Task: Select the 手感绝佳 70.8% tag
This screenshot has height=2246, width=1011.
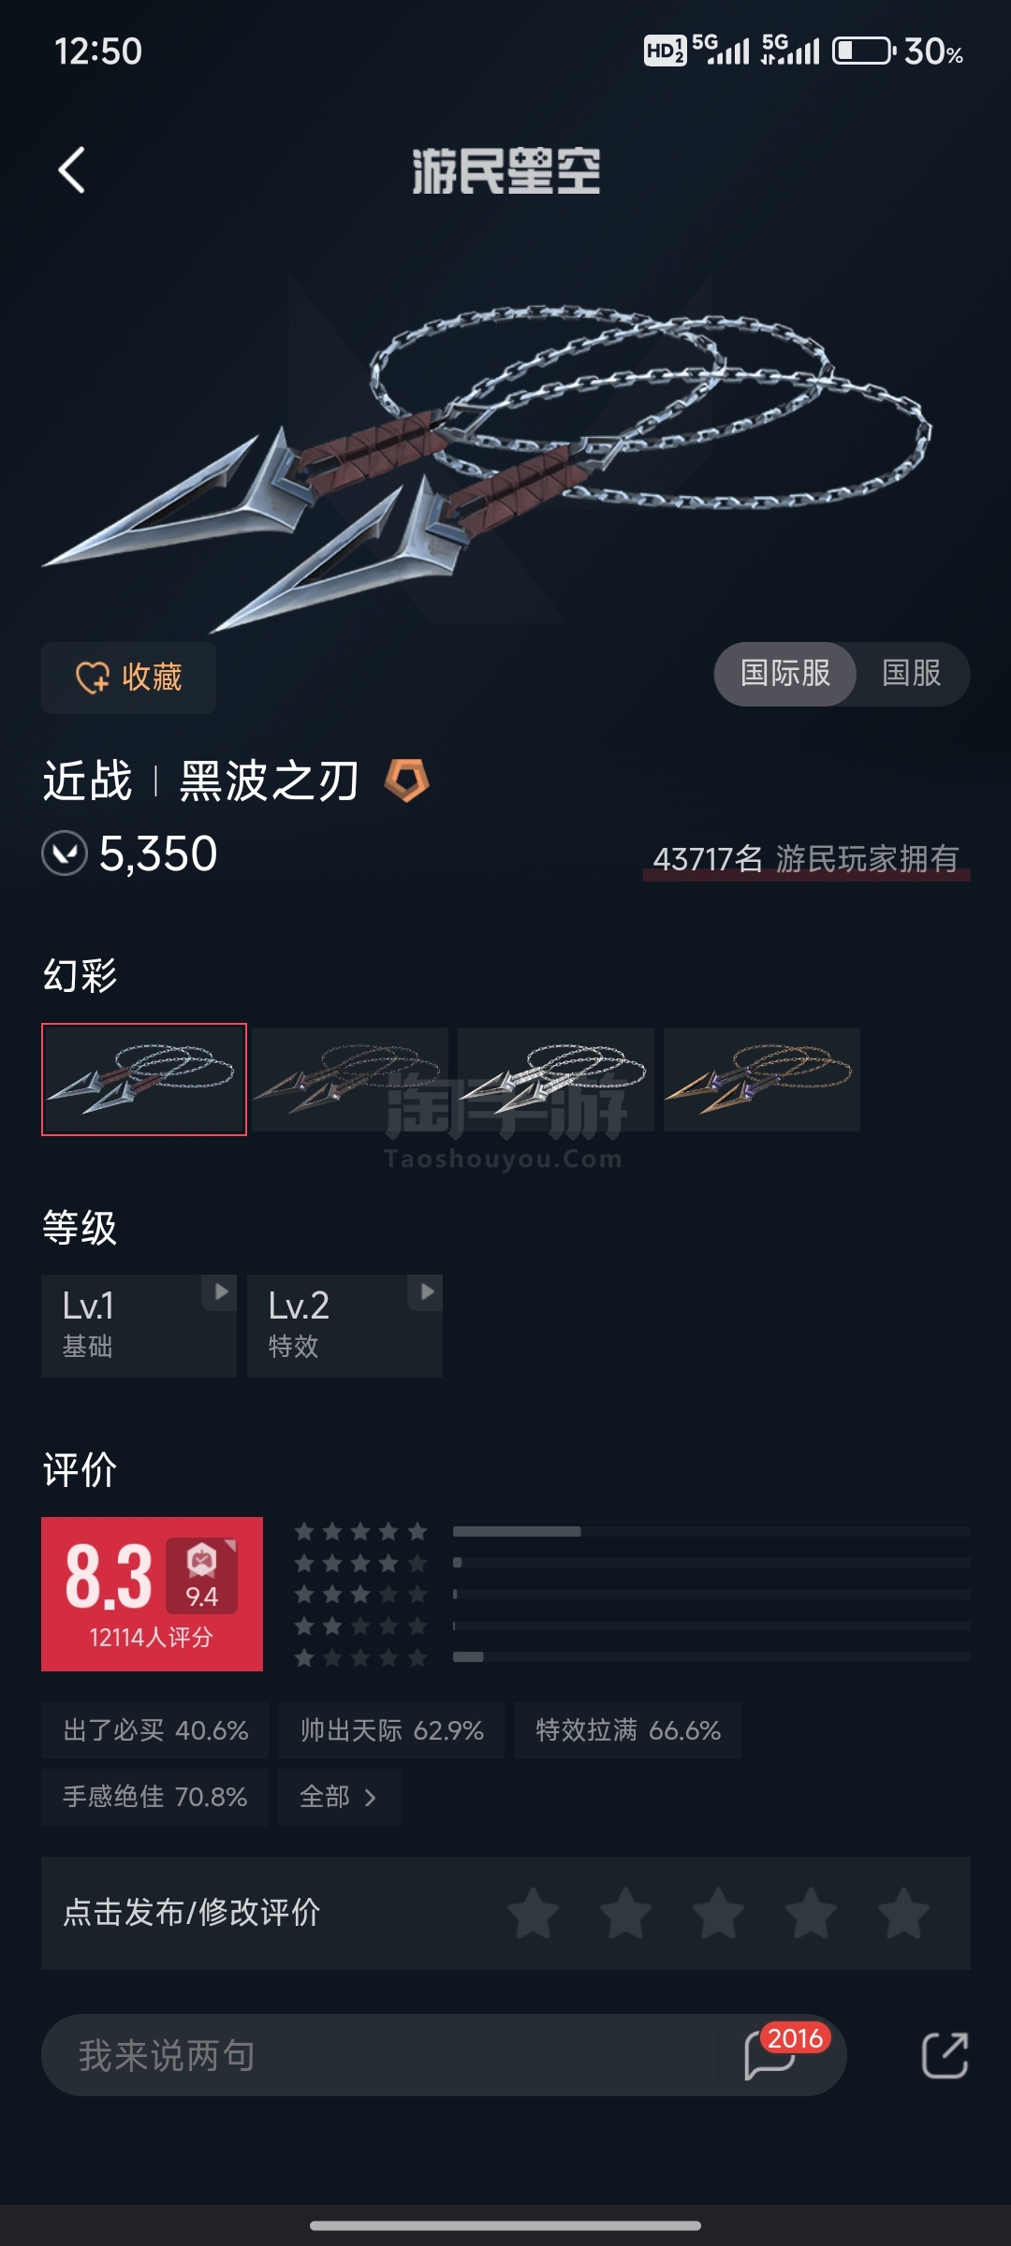Action: click(154, 1797)
